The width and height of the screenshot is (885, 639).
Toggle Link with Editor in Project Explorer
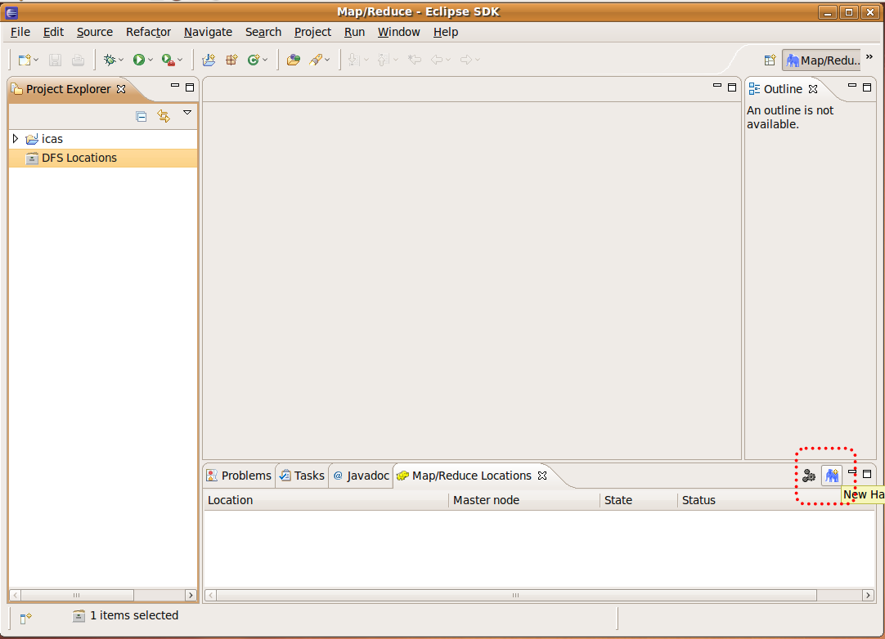click(164, 115)
